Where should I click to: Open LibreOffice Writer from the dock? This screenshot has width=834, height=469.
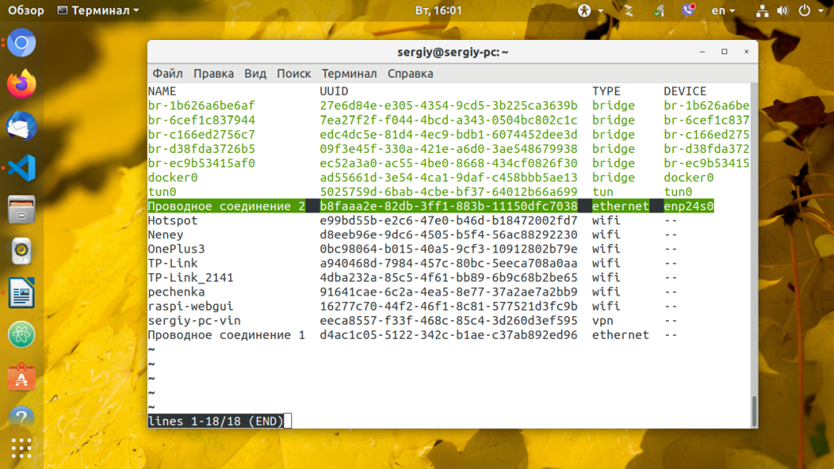21,293
